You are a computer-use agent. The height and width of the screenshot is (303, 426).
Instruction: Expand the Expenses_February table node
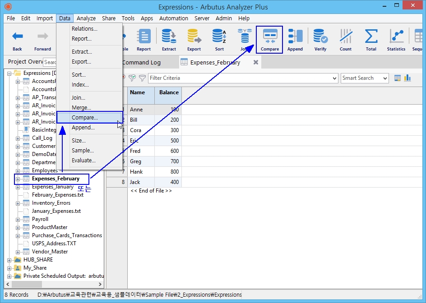click(18, 179)
